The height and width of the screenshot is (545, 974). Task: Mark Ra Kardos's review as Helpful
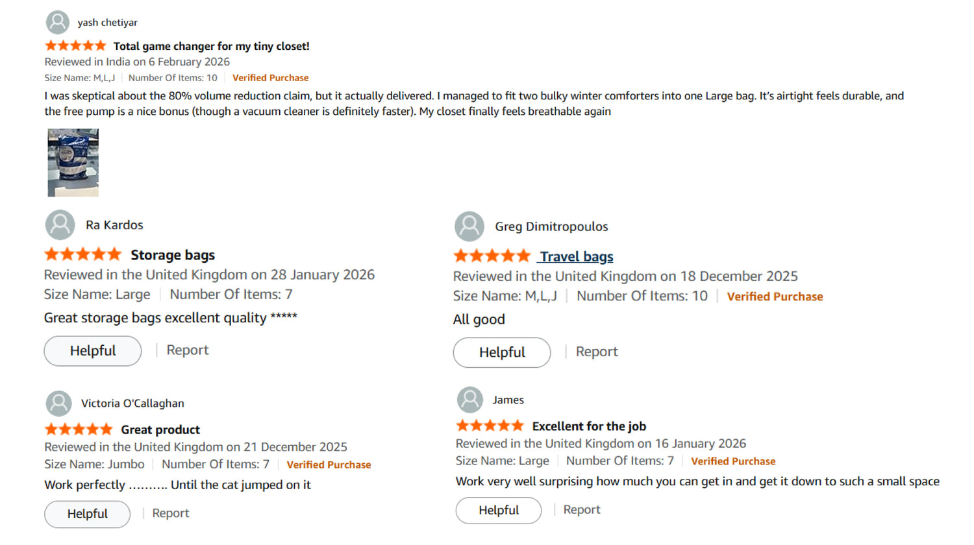point(93,351)
